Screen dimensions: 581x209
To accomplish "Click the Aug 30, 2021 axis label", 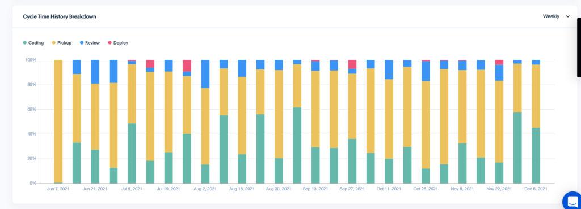I will (279, 189).
